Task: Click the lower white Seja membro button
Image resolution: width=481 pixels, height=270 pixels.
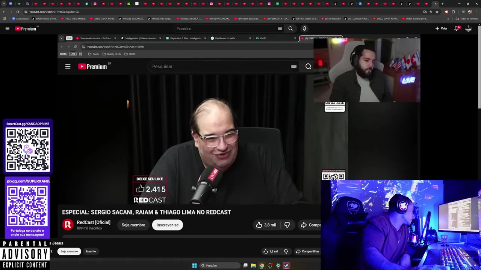Action: pyautogui.click(x=69, y=251)
